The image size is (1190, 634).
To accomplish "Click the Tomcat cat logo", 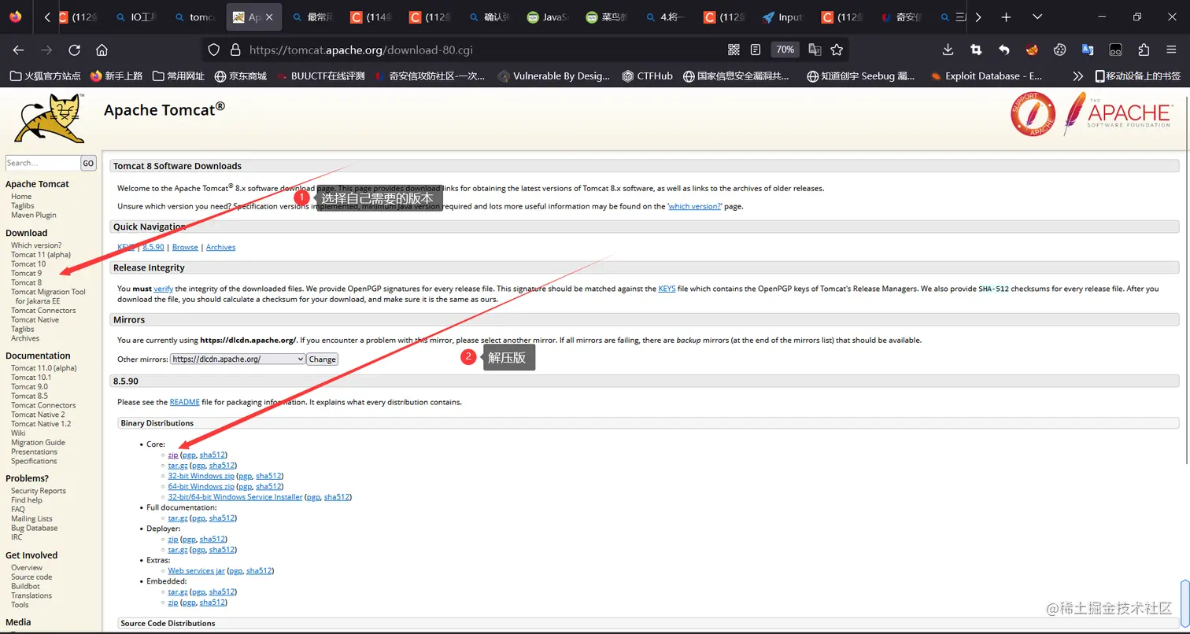I will pyautogui.click(x=49, y=118).
